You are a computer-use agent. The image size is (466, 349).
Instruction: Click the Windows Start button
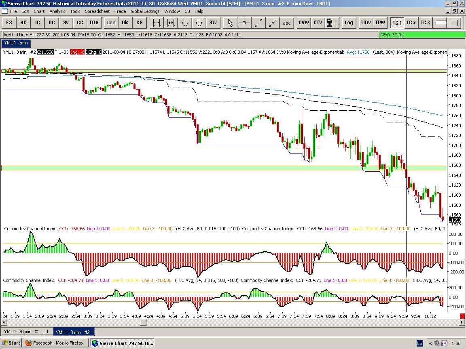coord(12,343)
